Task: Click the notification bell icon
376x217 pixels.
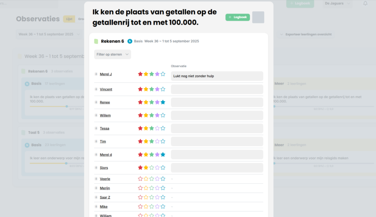Action: (365, 3)
